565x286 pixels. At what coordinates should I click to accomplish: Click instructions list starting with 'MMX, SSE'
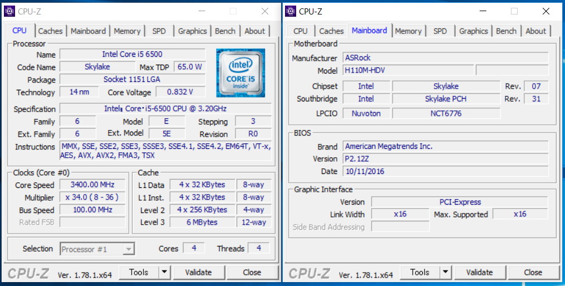tap(166, 151)
